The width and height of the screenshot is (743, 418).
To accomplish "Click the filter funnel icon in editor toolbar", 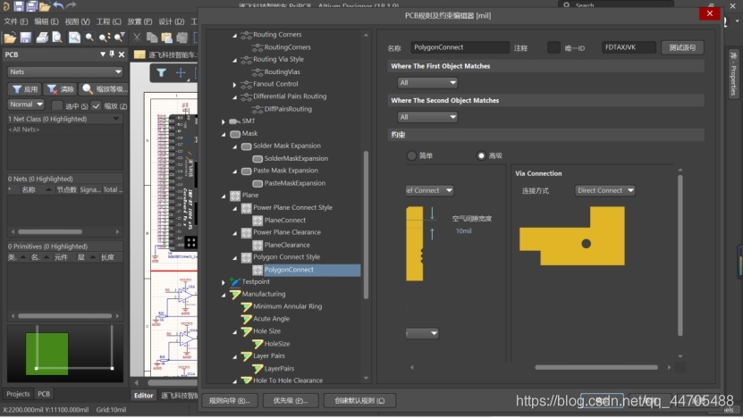I will point(161,72).
